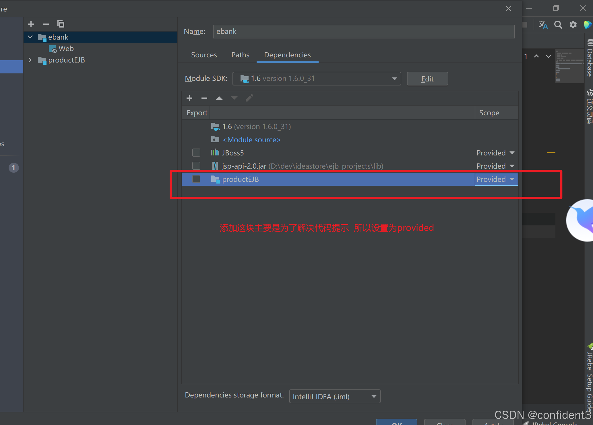Click the module Name input field
Image resolution: width=593 pixels, height=425 pixels.
coord(363,32)
